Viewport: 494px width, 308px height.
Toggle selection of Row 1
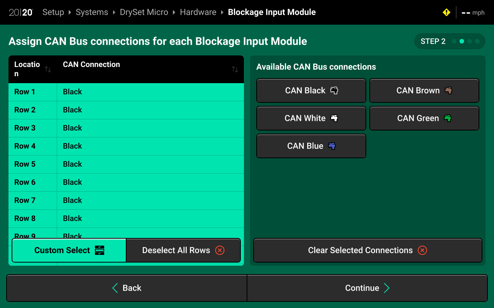[x=126, y=92]
